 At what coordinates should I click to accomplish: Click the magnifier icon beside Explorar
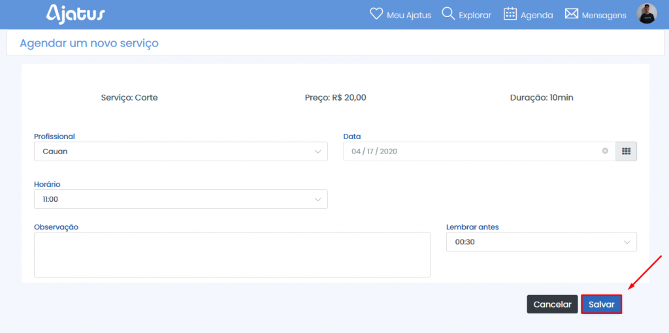(448, 14)
